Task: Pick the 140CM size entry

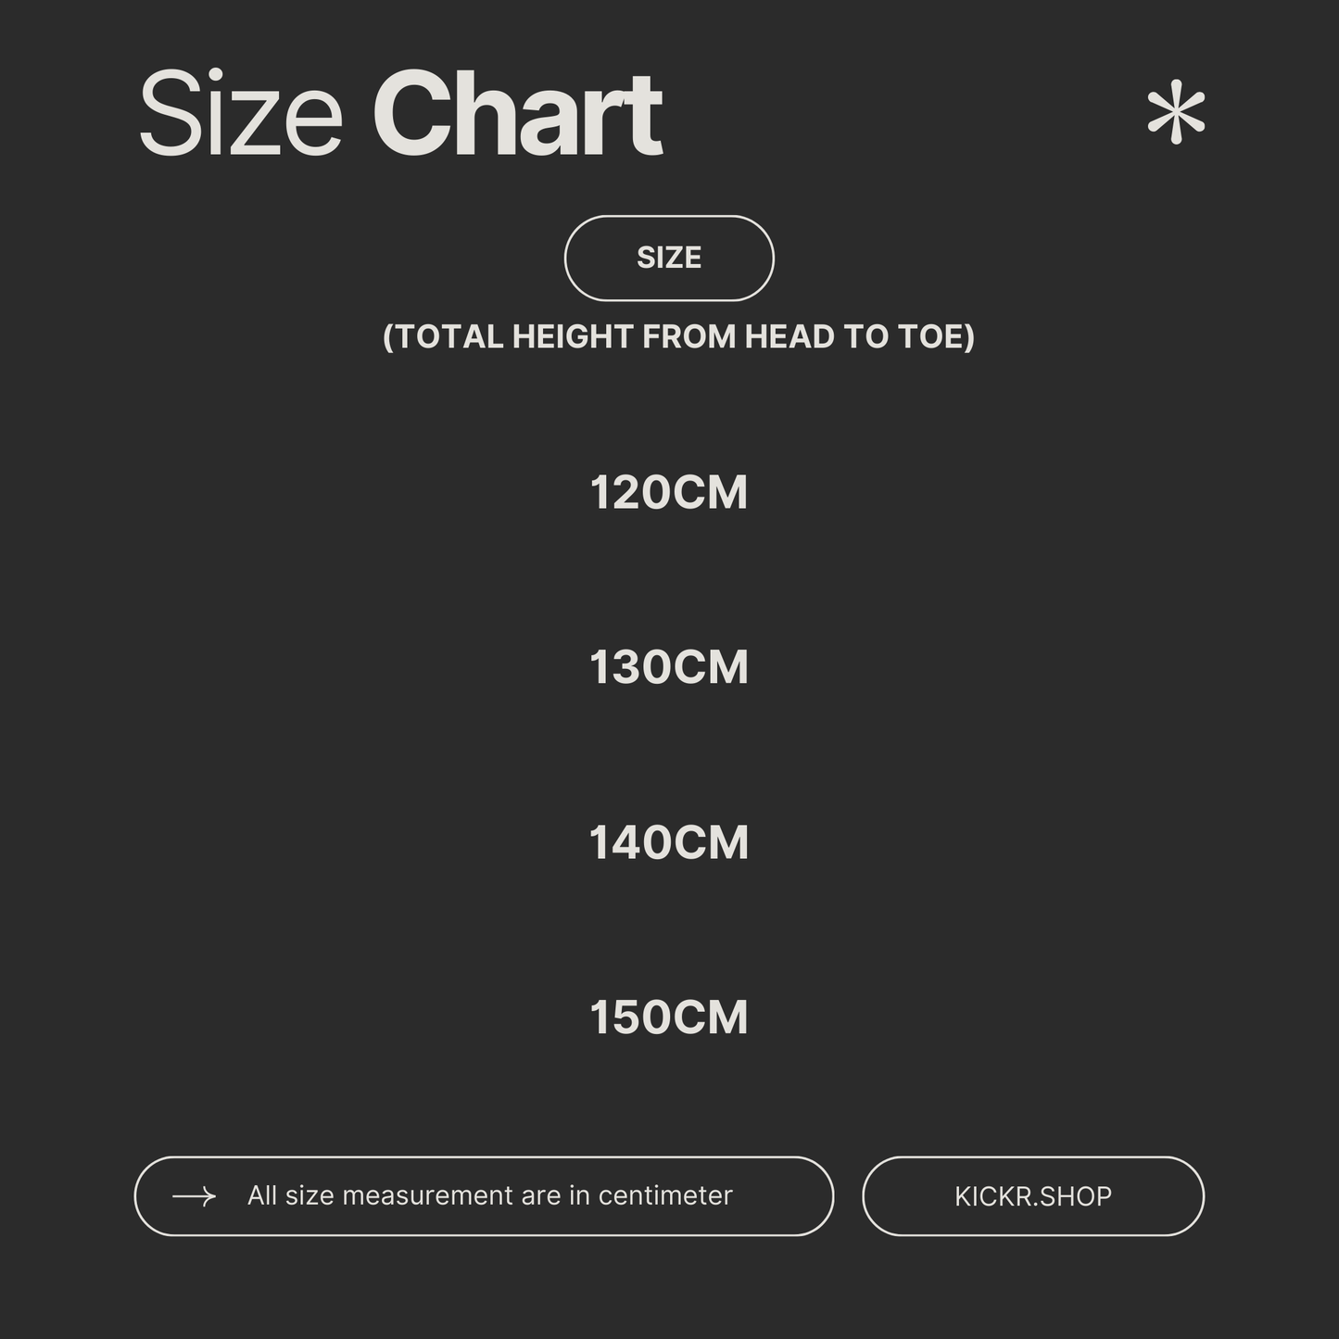Action: (669, 842)
